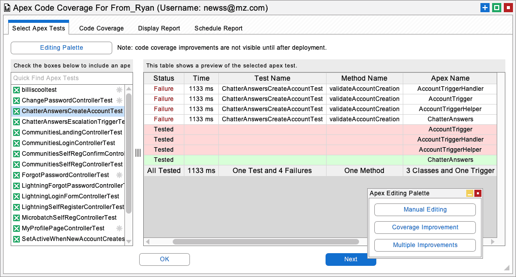Choose Manual Editing in palette
This screenshot has width=516, height=277.
[x=425, y=210]
